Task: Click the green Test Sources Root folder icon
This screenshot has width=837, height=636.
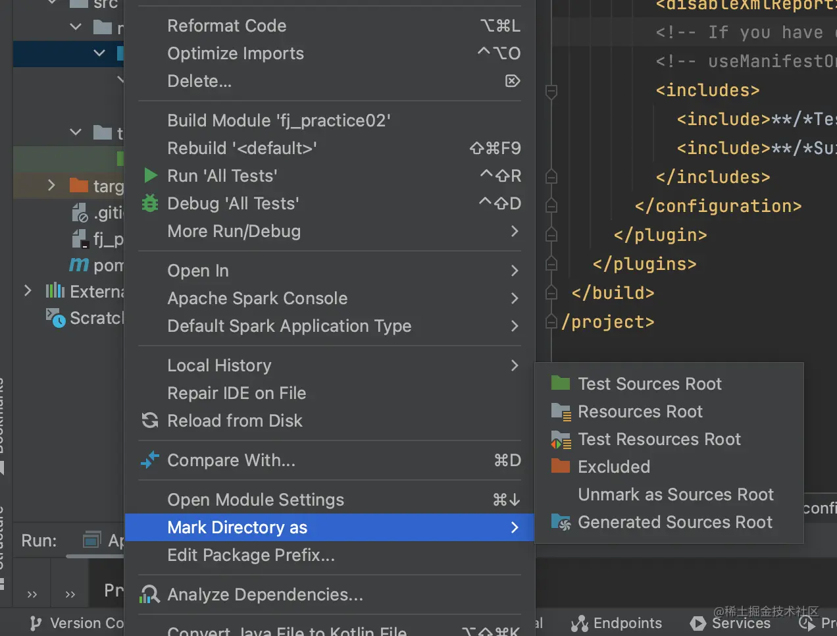Action: [561, 384]
